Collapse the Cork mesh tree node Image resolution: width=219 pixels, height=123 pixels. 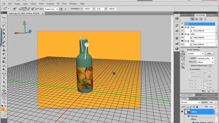186,27
